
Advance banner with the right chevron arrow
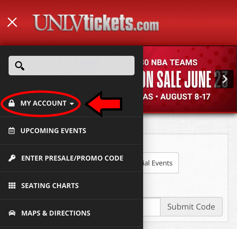tap(224, 79)
